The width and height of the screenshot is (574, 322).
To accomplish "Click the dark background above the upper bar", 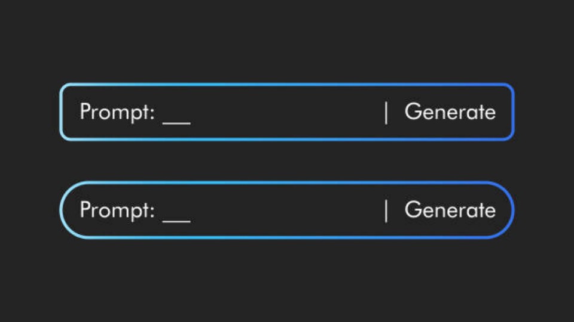I will point(287,42).
